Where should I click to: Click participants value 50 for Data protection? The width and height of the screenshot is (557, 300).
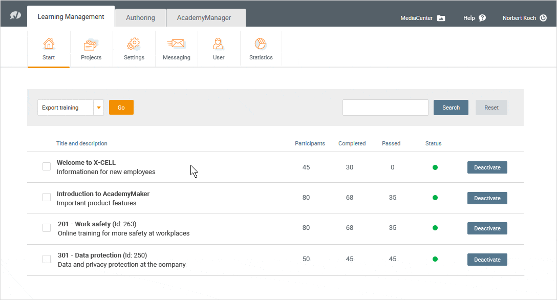click(306, 259)
